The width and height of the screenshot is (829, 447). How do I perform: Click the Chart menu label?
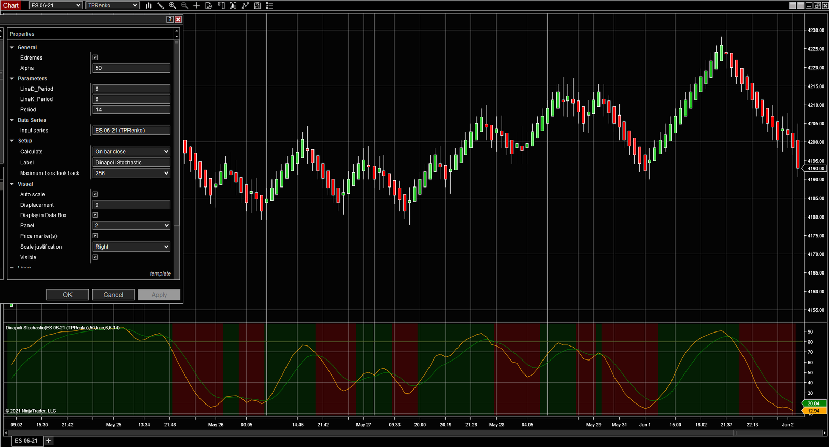[x=11, y=6]
